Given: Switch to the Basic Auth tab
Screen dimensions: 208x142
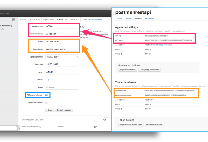Looking at the screenshot, I should [35, 20].
